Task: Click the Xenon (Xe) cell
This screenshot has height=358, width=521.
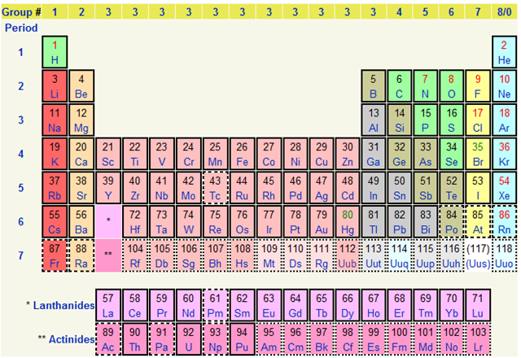Action: coord(504,188)
